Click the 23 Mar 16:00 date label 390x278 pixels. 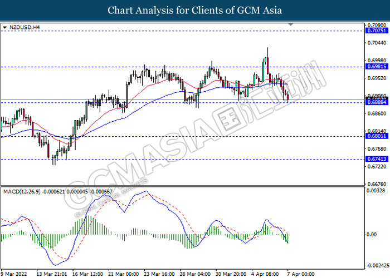pos(159,274)
